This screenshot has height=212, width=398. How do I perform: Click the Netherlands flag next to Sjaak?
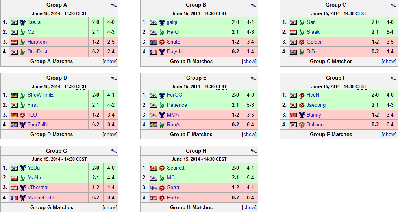(294, 32)
